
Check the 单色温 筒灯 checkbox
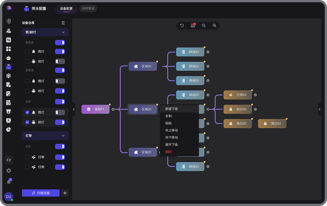27,52
